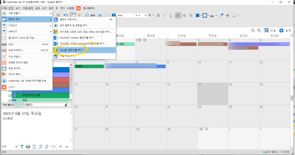Choose the Exchange 캘린더를 추가 entry

pyautogui.click(x=84, y=44)
